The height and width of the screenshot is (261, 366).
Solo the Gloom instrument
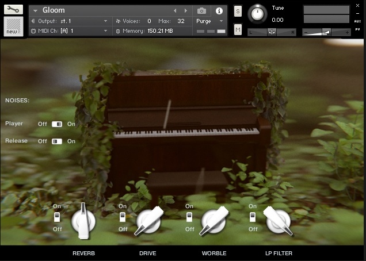[x=238, y=11]
